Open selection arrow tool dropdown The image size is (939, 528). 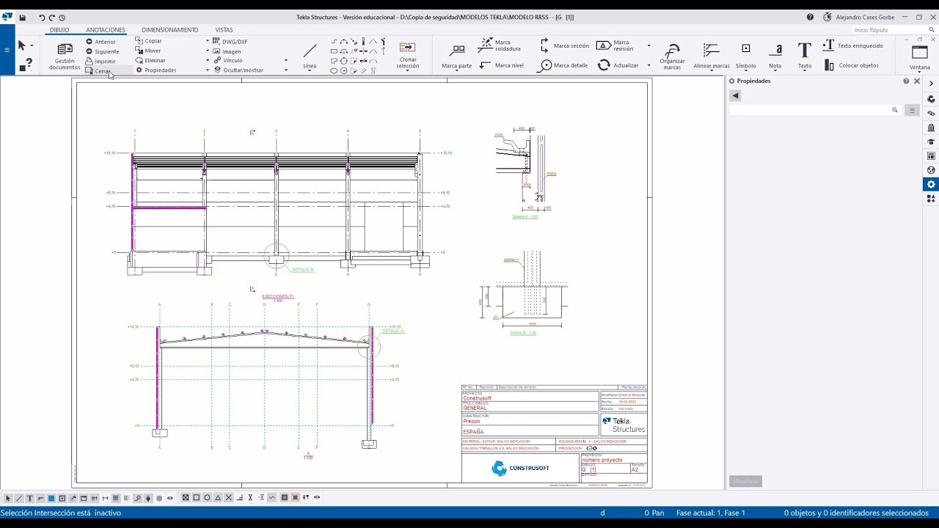(32, 46)
